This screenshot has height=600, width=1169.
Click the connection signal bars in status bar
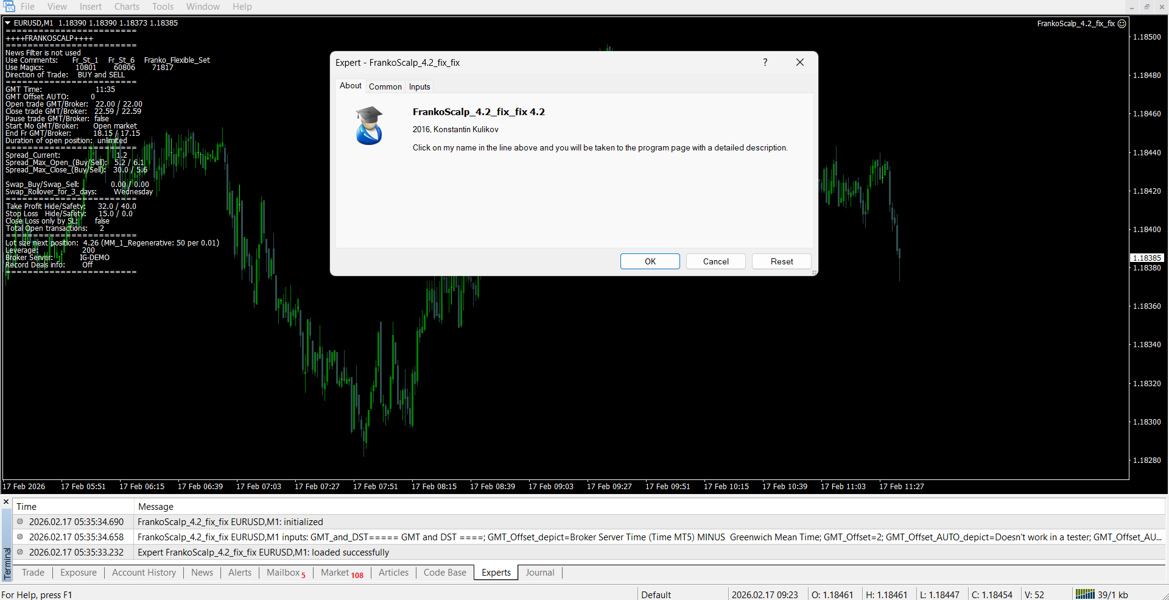pyautogui.click(x=1084, y=595)
